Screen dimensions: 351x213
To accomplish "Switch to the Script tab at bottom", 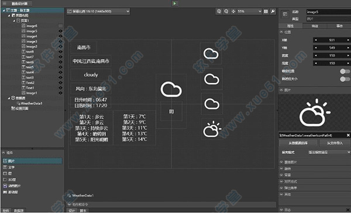I will click(x=83, y=211).
